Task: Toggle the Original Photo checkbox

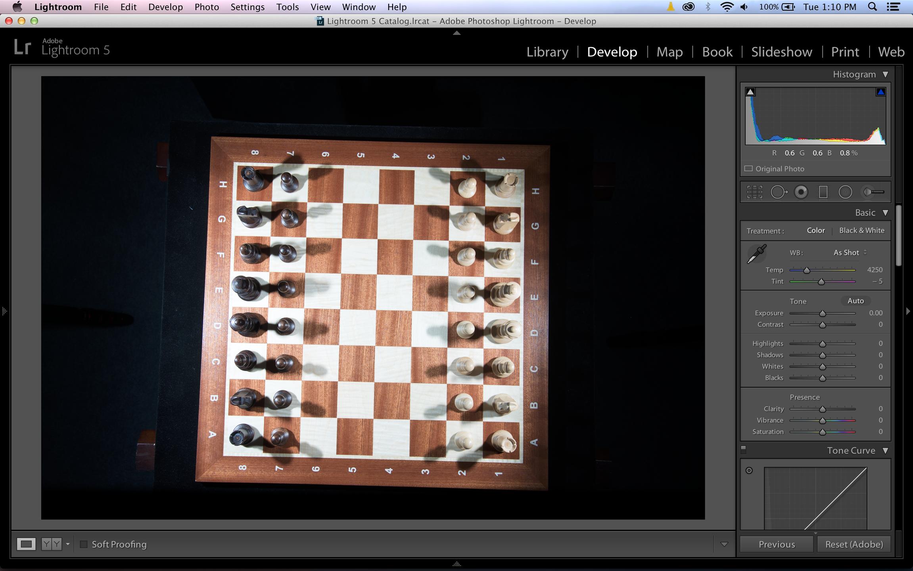Action: click(748, 169)
